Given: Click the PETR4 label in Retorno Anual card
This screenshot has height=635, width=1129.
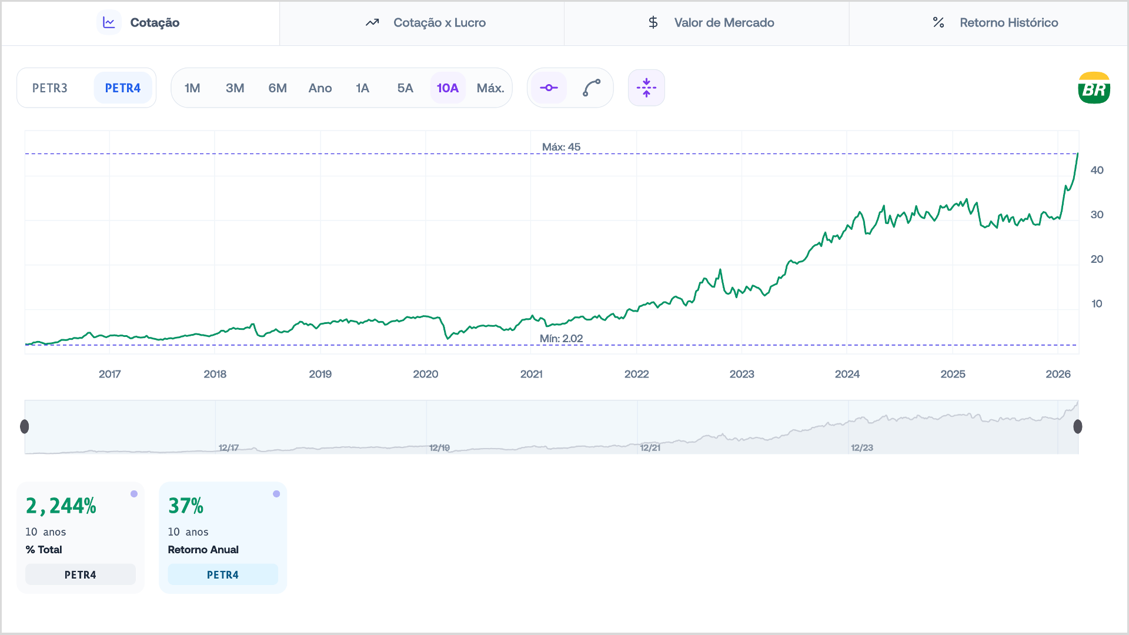Looking at the screenshot, I should pos(223,574).
